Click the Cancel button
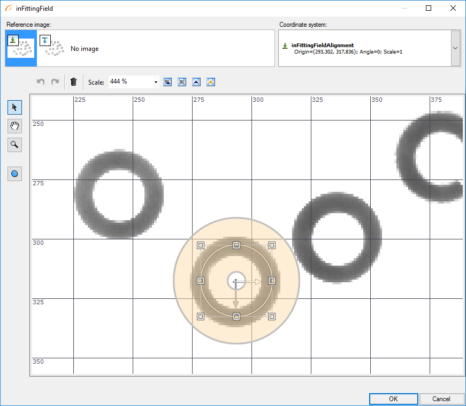 pos(441,399)
